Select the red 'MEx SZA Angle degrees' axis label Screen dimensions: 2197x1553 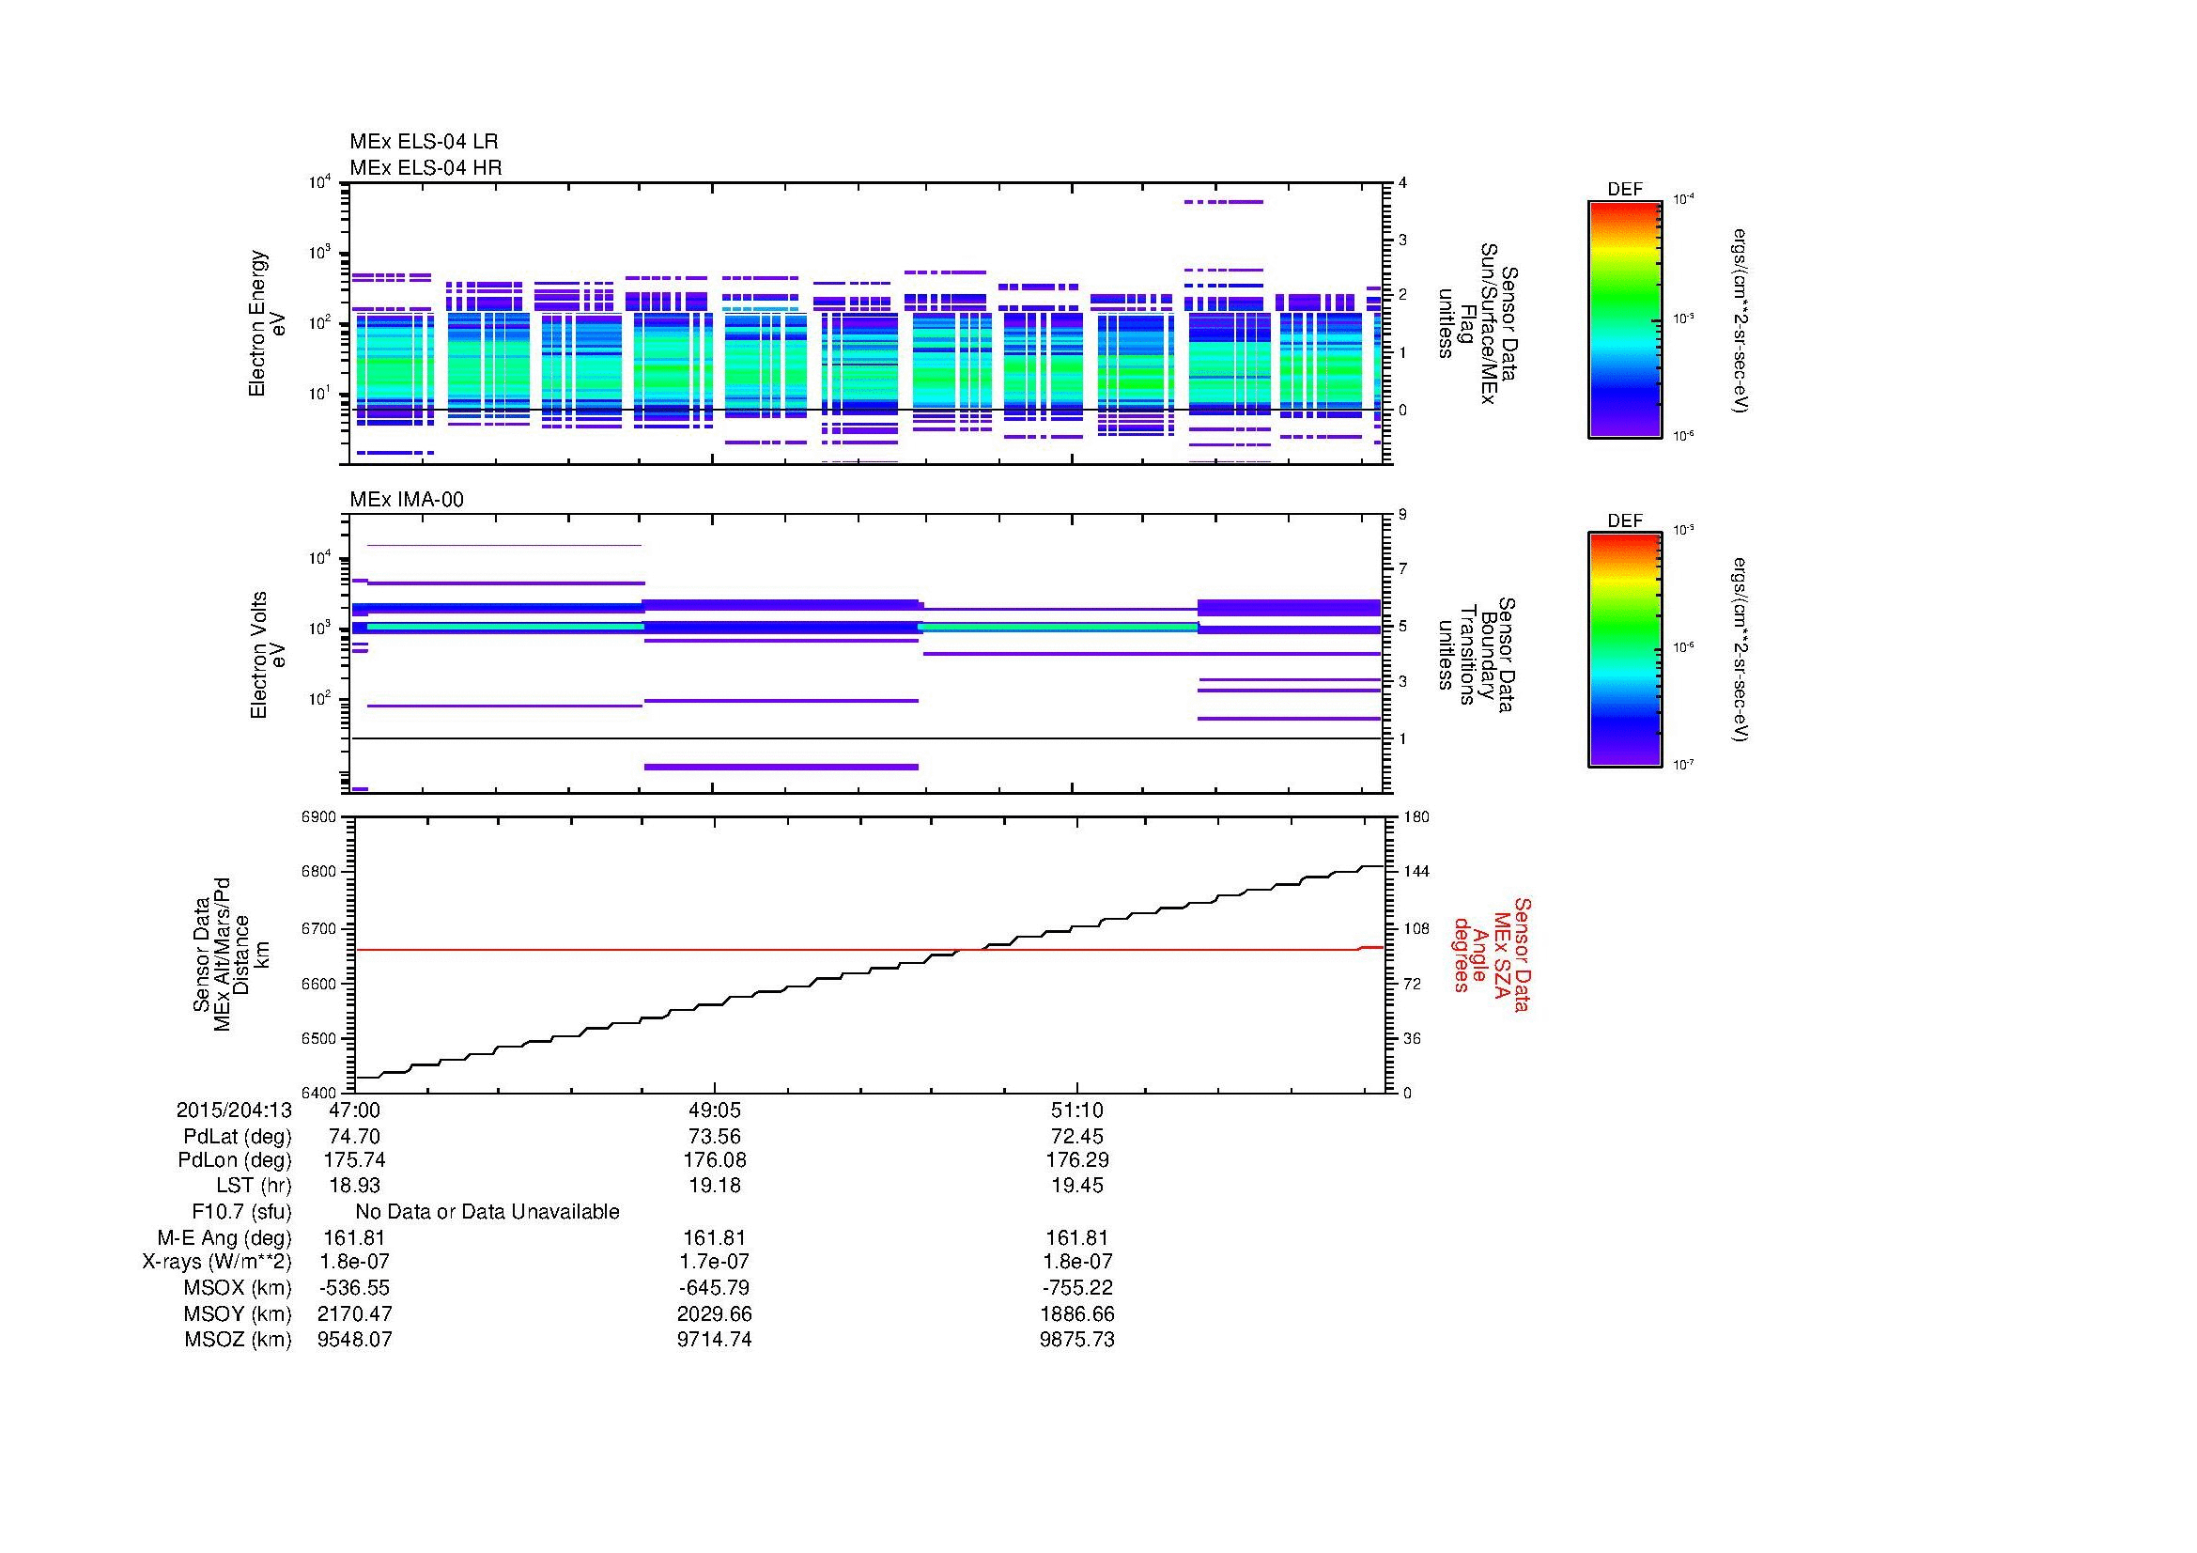click(1492, 954)
